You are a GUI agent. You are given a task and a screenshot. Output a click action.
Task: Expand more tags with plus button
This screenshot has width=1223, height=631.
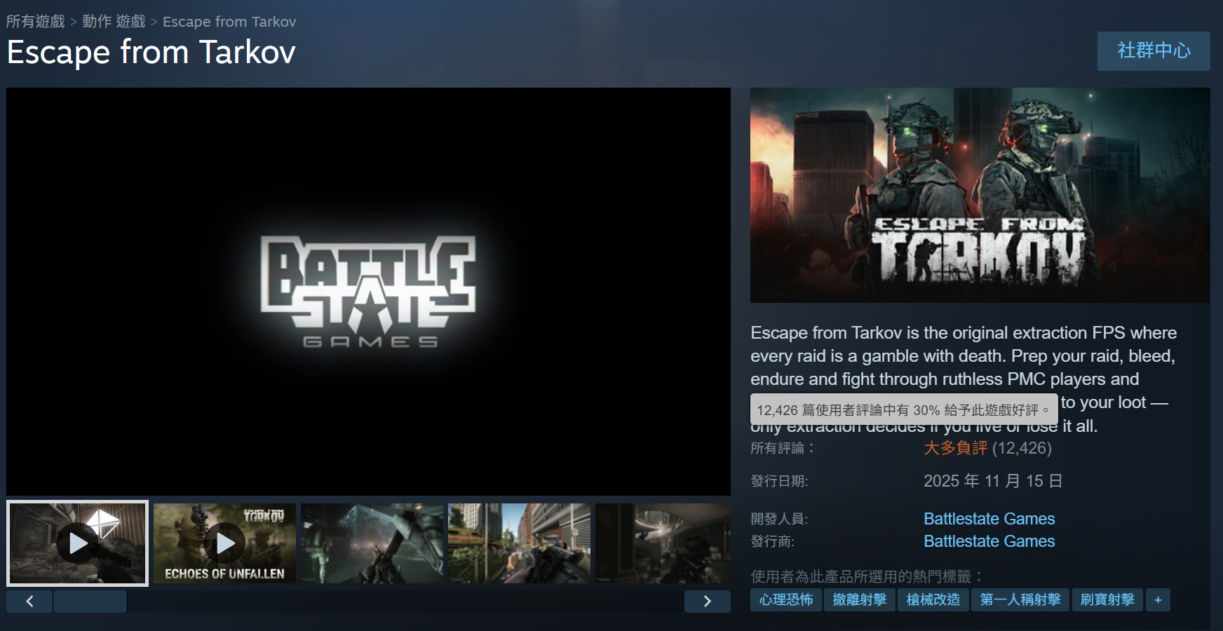(x=1158, y=600)
